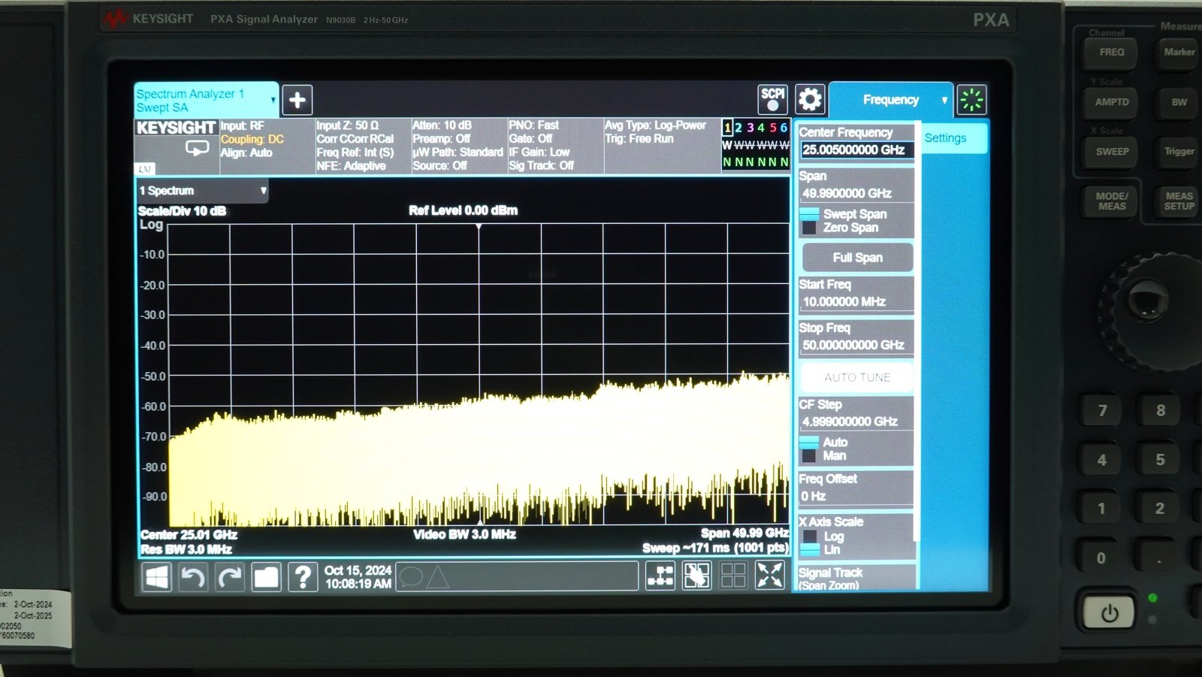Open the Avg Type Log-Power info section
The image size is (1202, 677).
click(x=661, y=146)
